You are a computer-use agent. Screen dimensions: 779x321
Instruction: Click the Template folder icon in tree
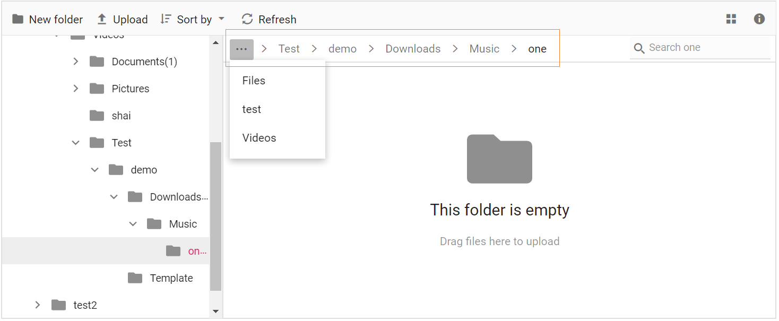[x=135, y=278]
